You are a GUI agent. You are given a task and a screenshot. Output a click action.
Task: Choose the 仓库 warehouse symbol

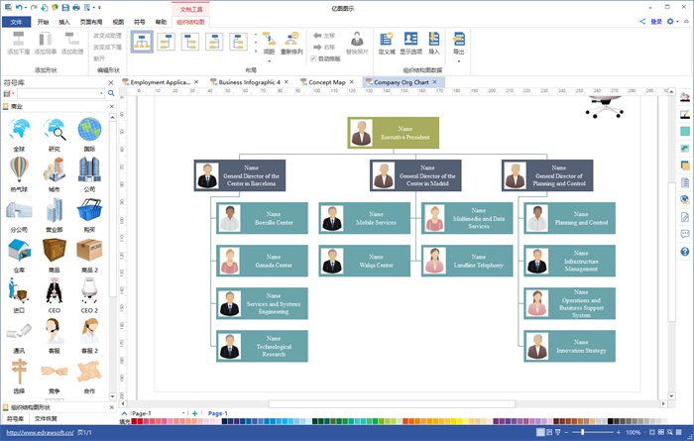pos(19,251)
